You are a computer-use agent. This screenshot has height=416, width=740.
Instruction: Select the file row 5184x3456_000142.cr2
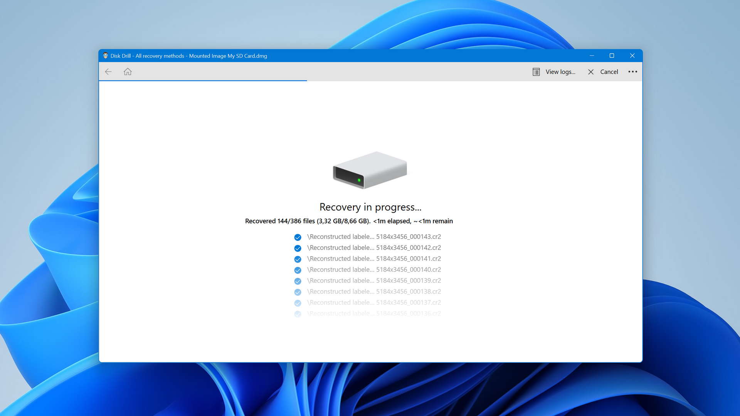point(368,248)
